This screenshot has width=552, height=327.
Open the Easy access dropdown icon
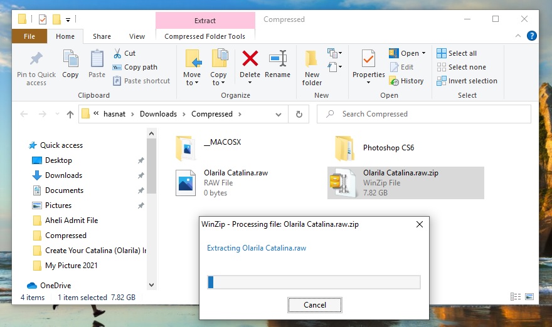coord(334,66)
